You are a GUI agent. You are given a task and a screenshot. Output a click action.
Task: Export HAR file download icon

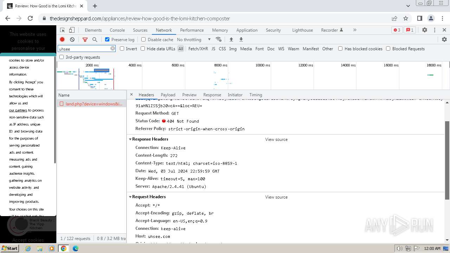click(x=241, y=39)
